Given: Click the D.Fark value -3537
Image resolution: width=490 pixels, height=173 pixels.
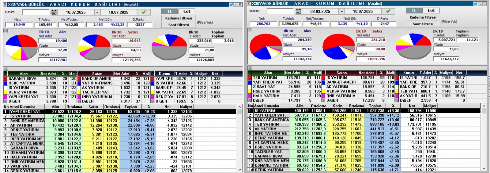Looking at the screenshot, I should pyautogui.click(x=140, y=25).
